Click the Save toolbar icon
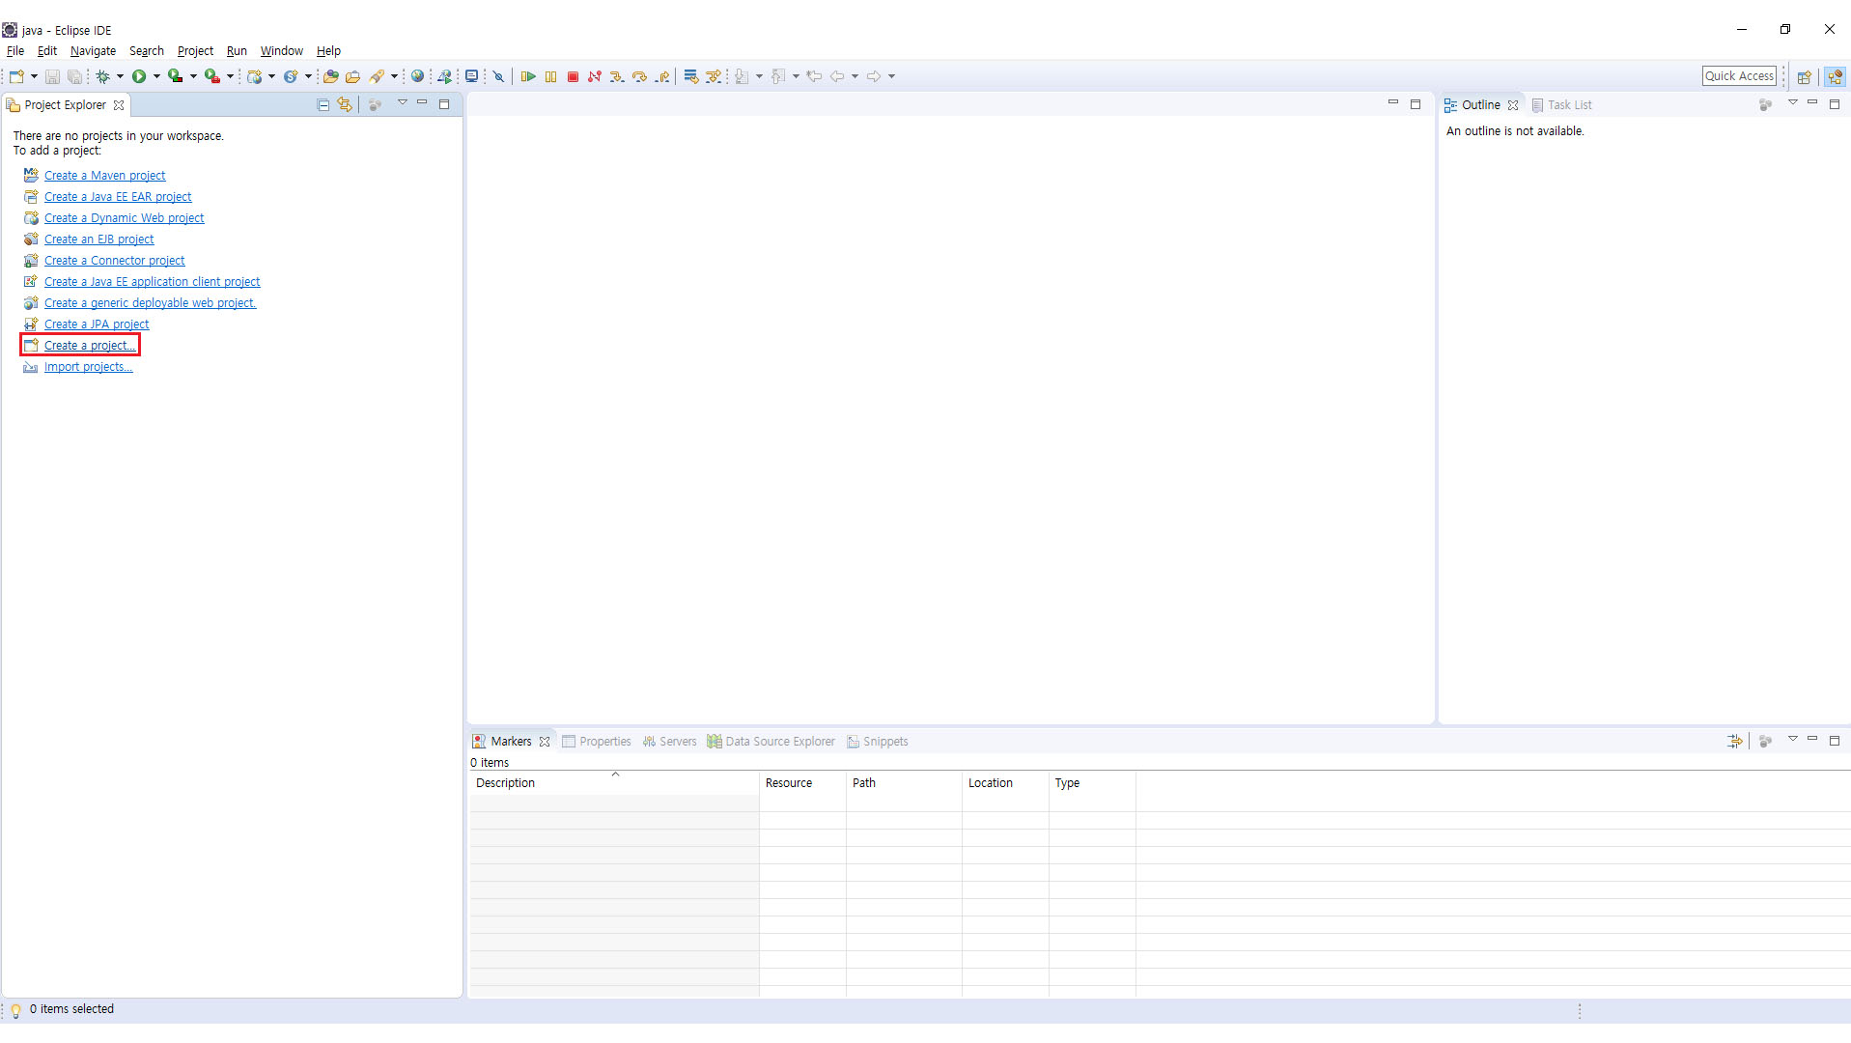This screenshot has width=1851, height=1043. [52, 76]
